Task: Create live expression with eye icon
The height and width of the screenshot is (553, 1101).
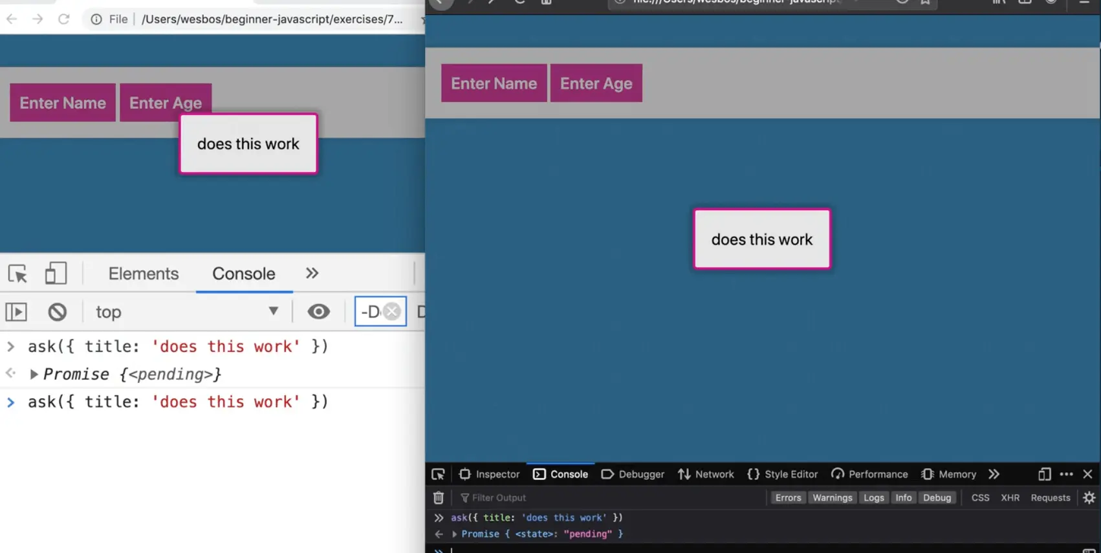Action: [x=318, y=312]
